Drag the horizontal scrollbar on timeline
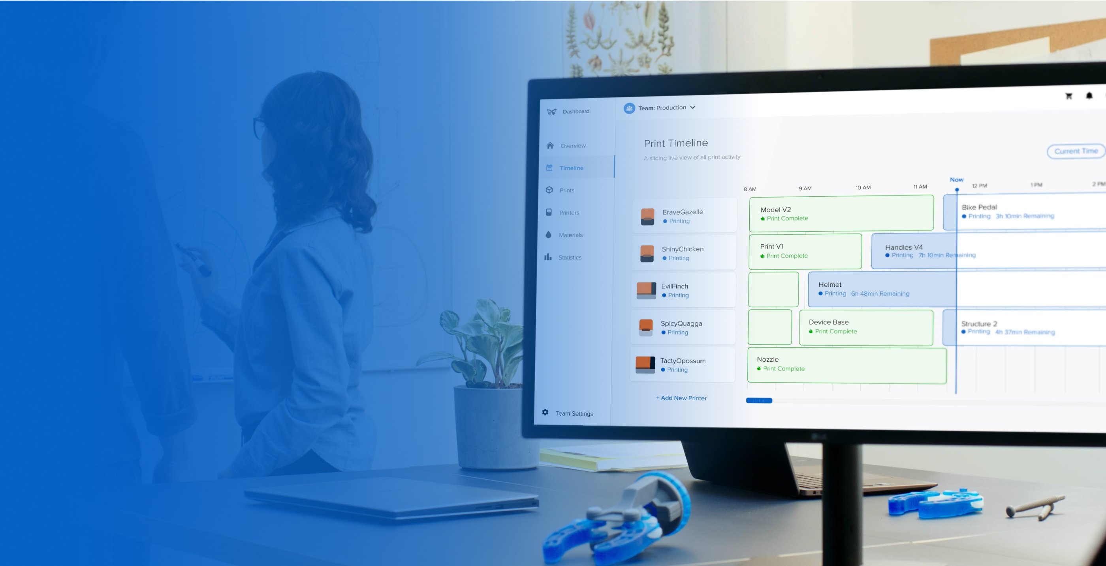This screenshot has height=566, width=1106. click(x=758, y=400)
